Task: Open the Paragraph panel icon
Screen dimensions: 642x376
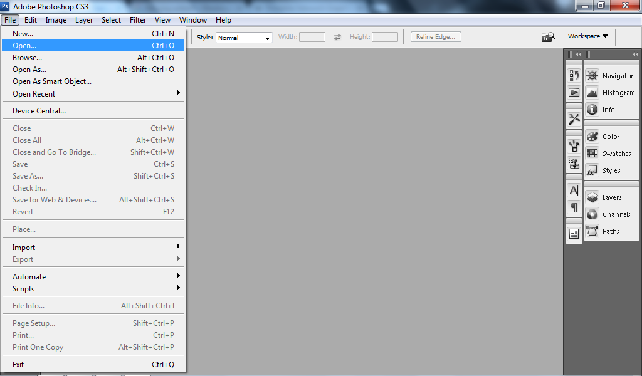Action: [574, 207]
